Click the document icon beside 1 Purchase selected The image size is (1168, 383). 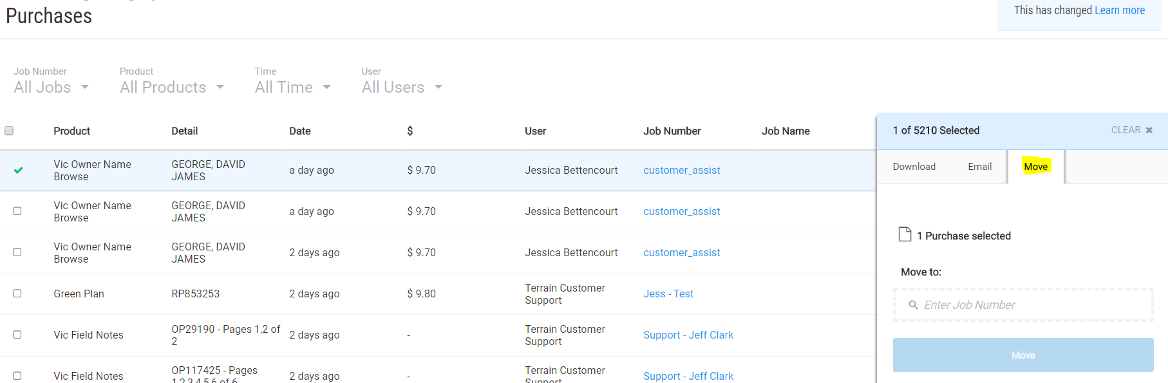[905, 234]
